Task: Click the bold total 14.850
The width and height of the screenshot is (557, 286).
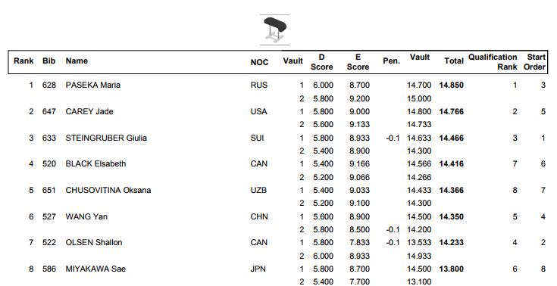Action: click(452, 85)
